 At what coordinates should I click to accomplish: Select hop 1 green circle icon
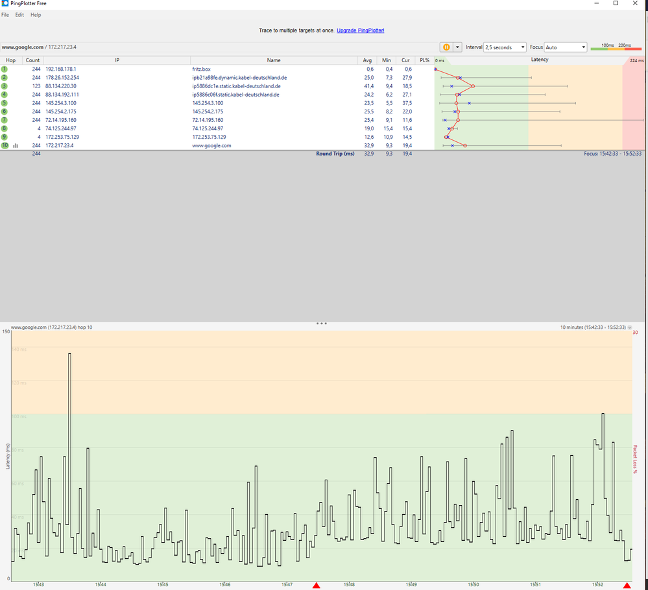4,69
